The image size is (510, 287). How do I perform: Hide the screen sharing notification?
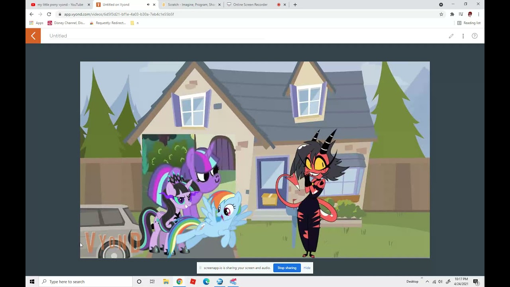pyautogui.click(x=307, y=268)
